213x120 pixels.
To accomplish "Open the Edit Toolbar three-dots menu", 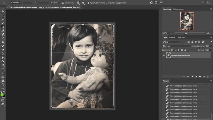I will [x=3, y=88].
